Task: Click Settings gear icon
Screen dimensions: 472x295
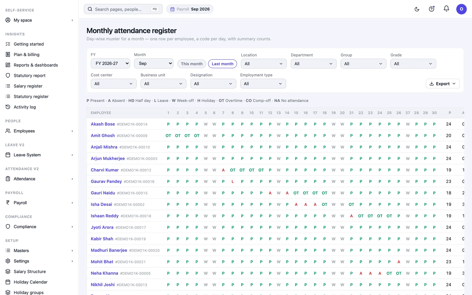Action: 8,261
